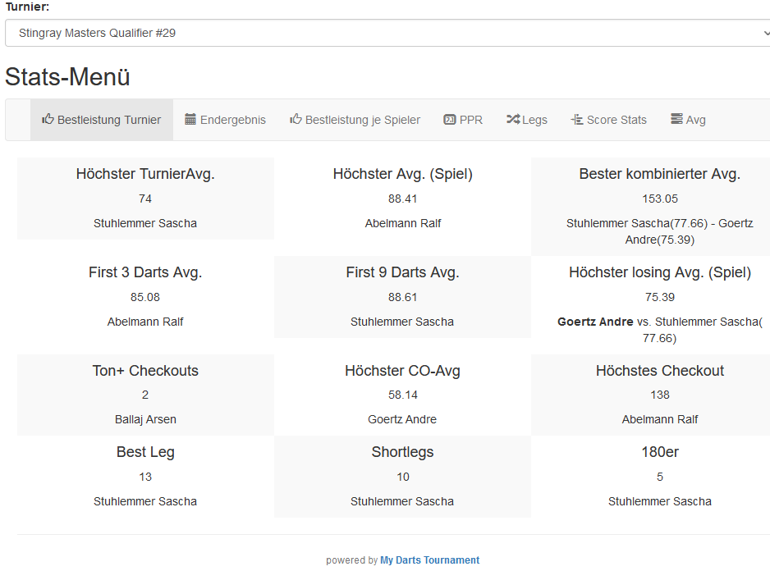
Task: Follow the My Darts Tournament link
Action: 429,560
